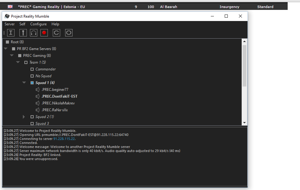Viewport: 300px width, 190px height.
Task: Click channel tree scrollbar down arrow
Action: pos(244,123)
